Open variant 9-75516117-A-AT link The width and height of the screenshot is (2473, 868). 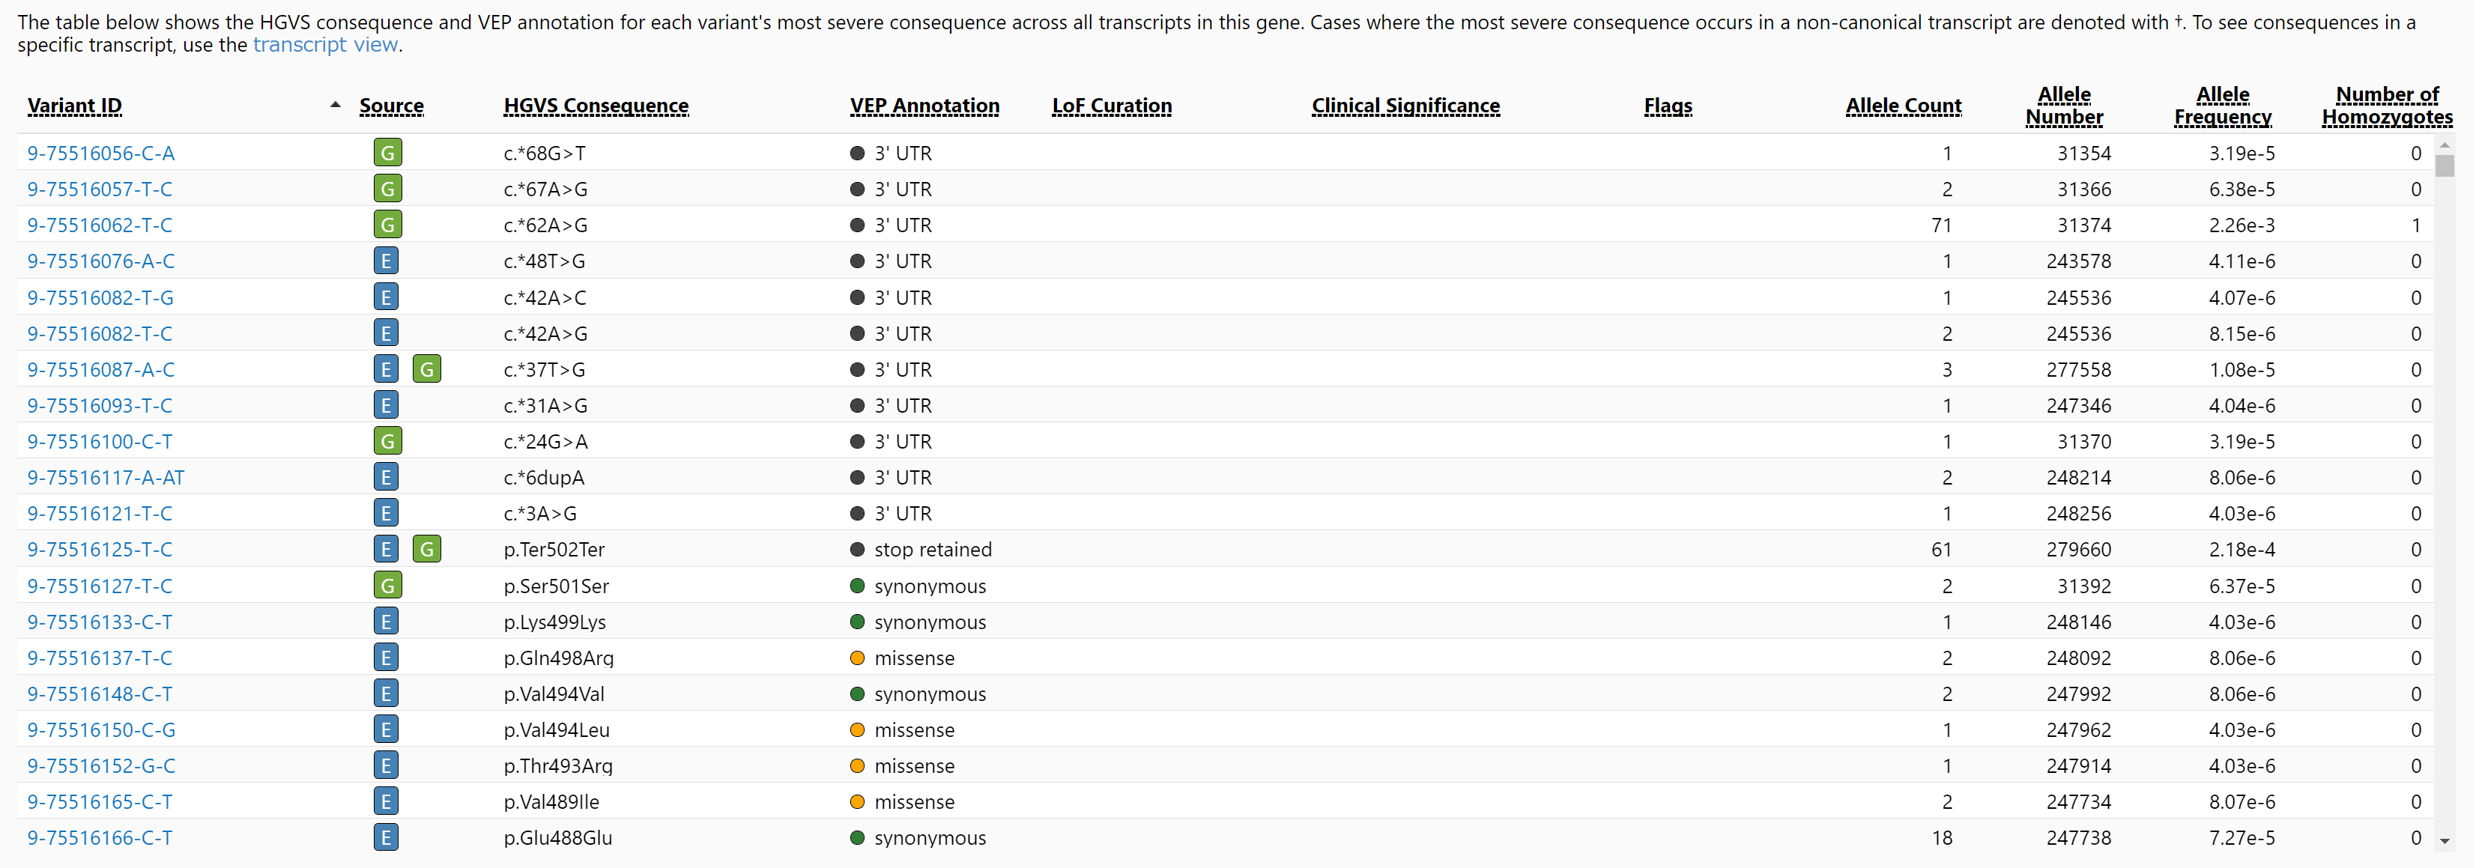[x=106, y=477]
